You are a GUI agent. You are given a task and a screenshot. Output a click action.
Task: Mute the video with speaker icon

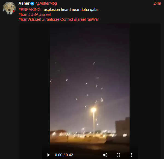[x=105, y=155]
